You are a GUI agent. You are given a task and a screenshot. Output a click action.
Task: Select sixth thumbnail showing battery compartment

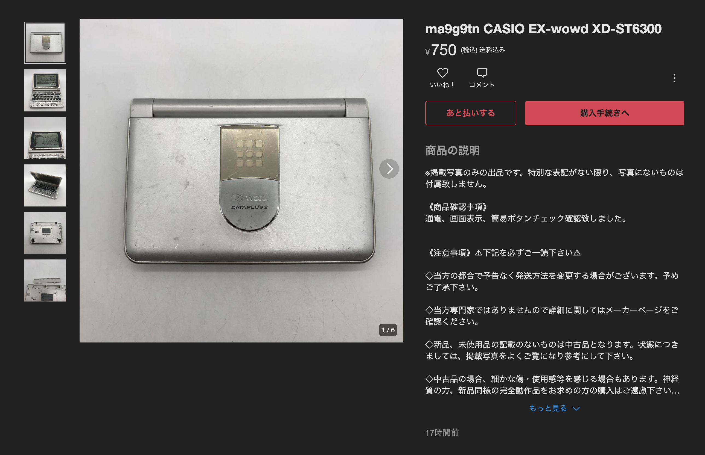45,280
